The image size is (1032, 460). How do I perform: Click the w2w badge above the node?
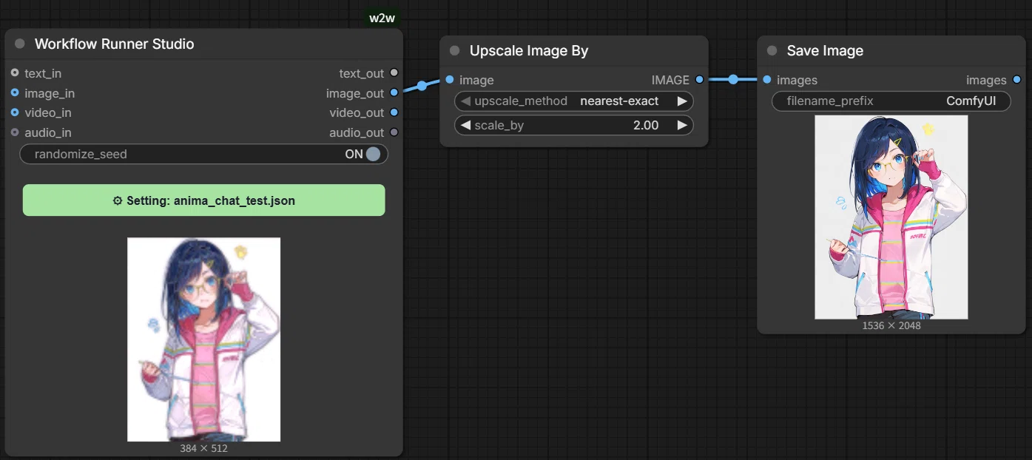click(382, 18)
